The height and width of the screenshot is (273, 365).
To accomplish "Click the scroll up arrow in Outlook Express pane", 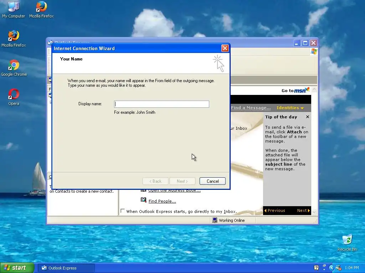I will 314,89.
